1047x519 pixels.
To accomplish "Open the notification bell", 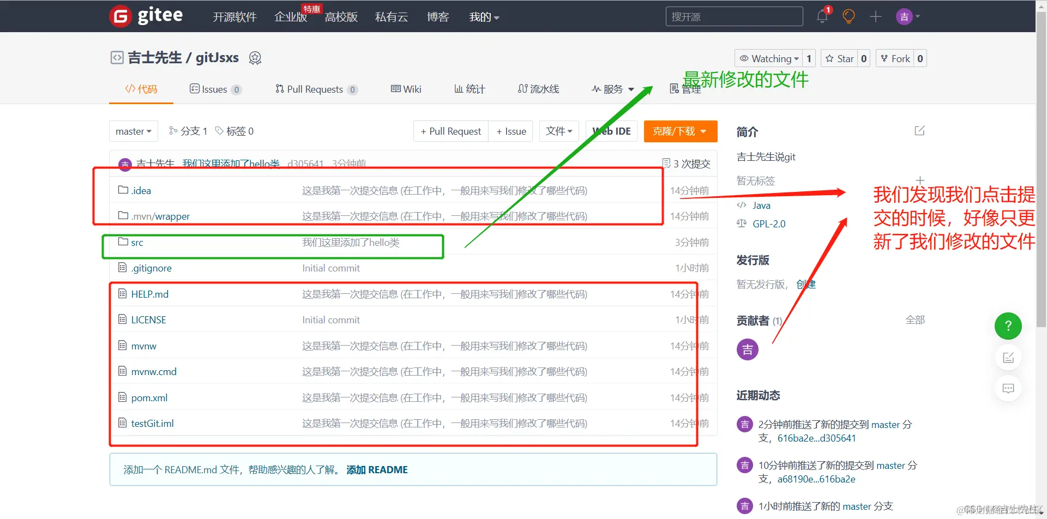I will pyautogui.click(x=822, y=16).
